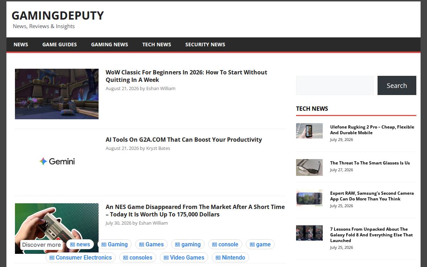Open the WoW Classic article thumbnail

point(57,94)
